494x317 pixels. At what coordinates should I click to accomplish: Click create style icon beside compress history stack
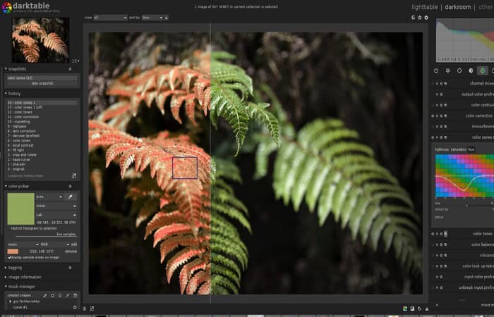74,175
